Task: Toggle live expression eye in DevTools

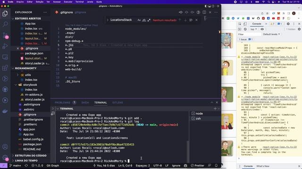Action: point(262,29)
